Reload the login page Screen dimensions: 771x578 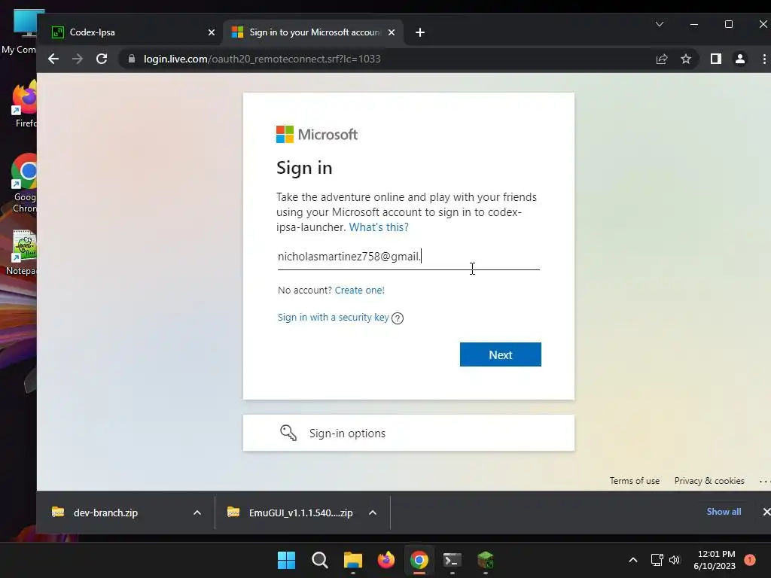[x=102, y=59]
